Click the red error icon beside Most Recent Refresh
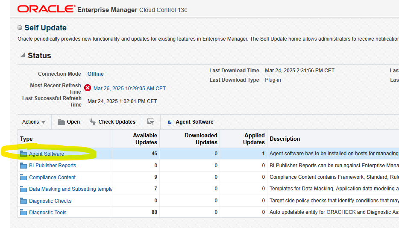 tap(88, 88)
